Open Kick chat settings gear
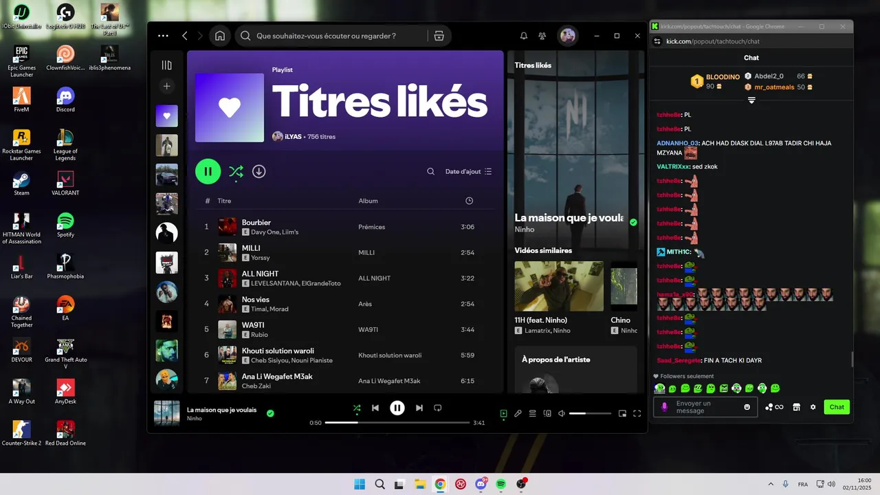 pos(813,407)
